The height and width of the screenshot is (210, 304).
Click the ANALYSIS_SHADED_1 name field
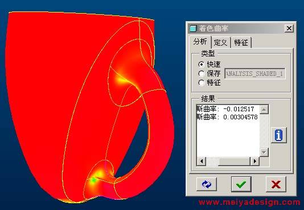(x=254, y=74)
